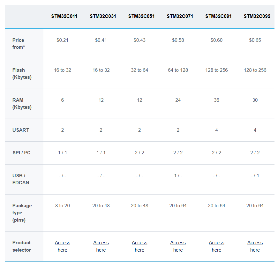This screenshot has height=265, width=278.
Task: Open the STM32C071 product selector link
Action: tap(178, 246)
